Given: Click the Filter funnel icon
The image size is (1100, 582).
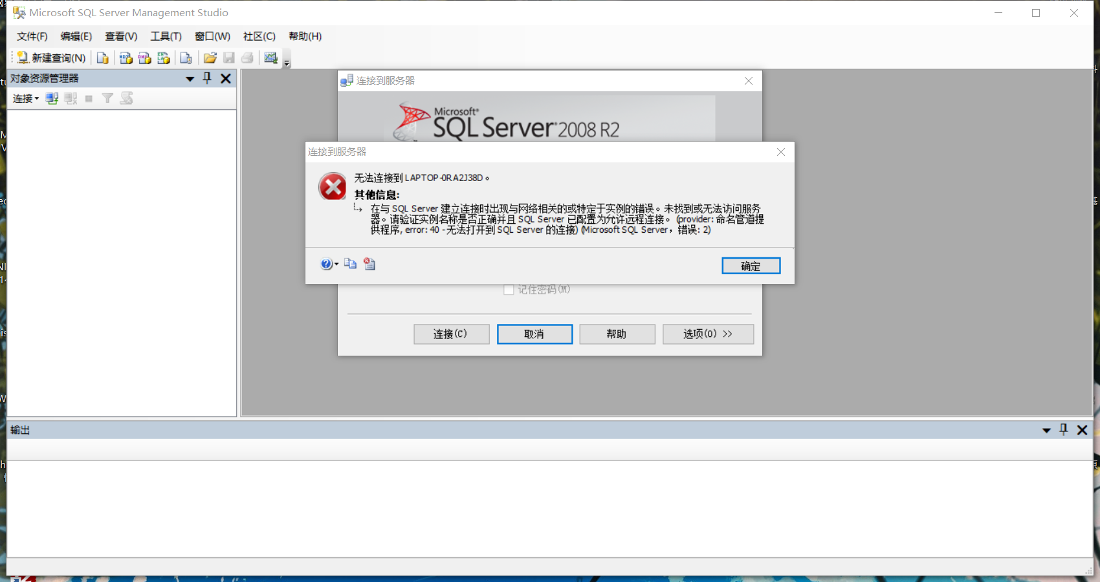Looking at the screenshot, I should [107, 98].
